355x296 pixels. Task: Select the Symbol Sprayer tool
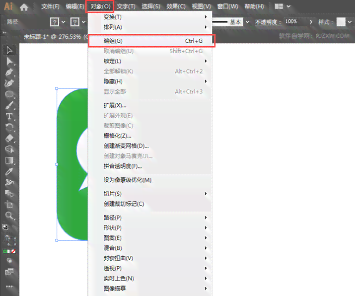[x=9, y=182]
